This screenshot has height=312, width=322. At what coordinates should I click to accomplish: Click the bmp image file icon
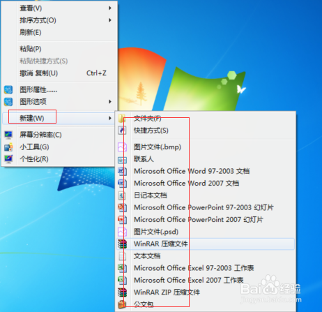[122, 147]
